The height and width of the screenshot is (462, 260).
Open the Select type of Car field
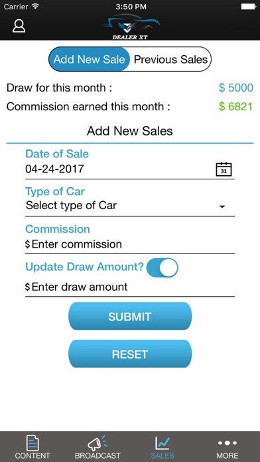coord(130,205)
